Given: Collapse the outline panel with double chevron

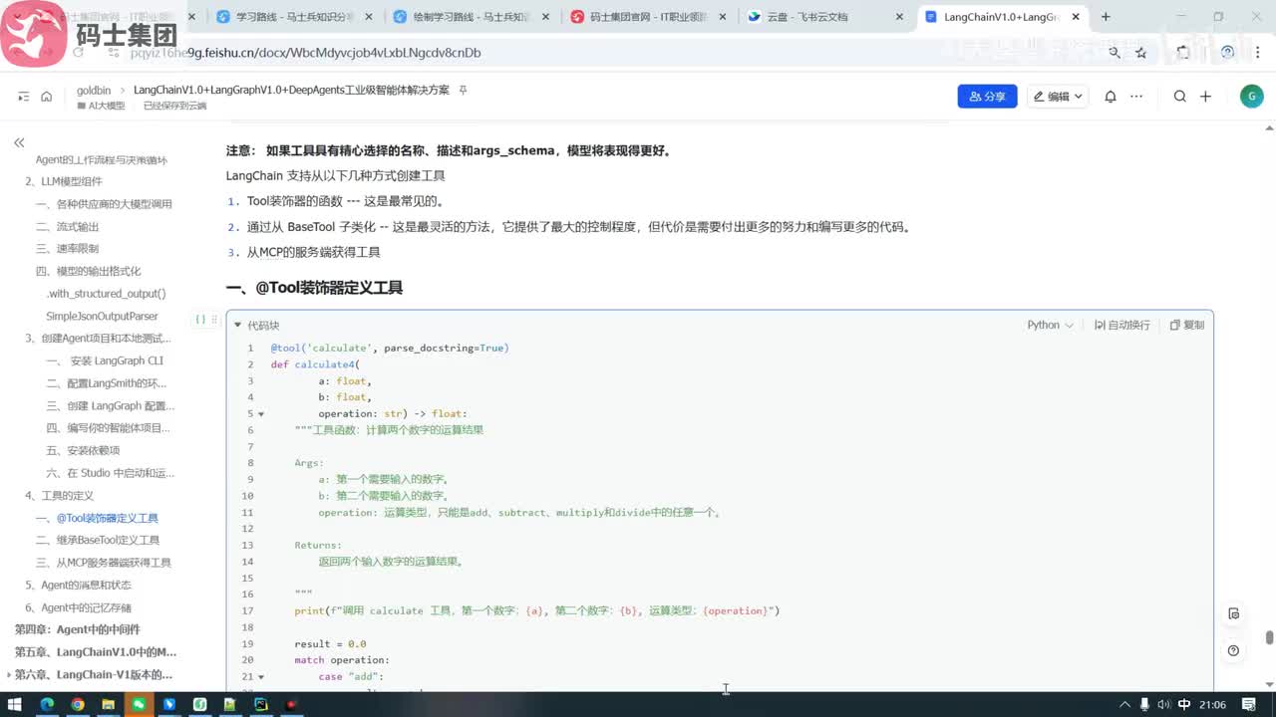Looking at the screenshot, I should [19, 143].
